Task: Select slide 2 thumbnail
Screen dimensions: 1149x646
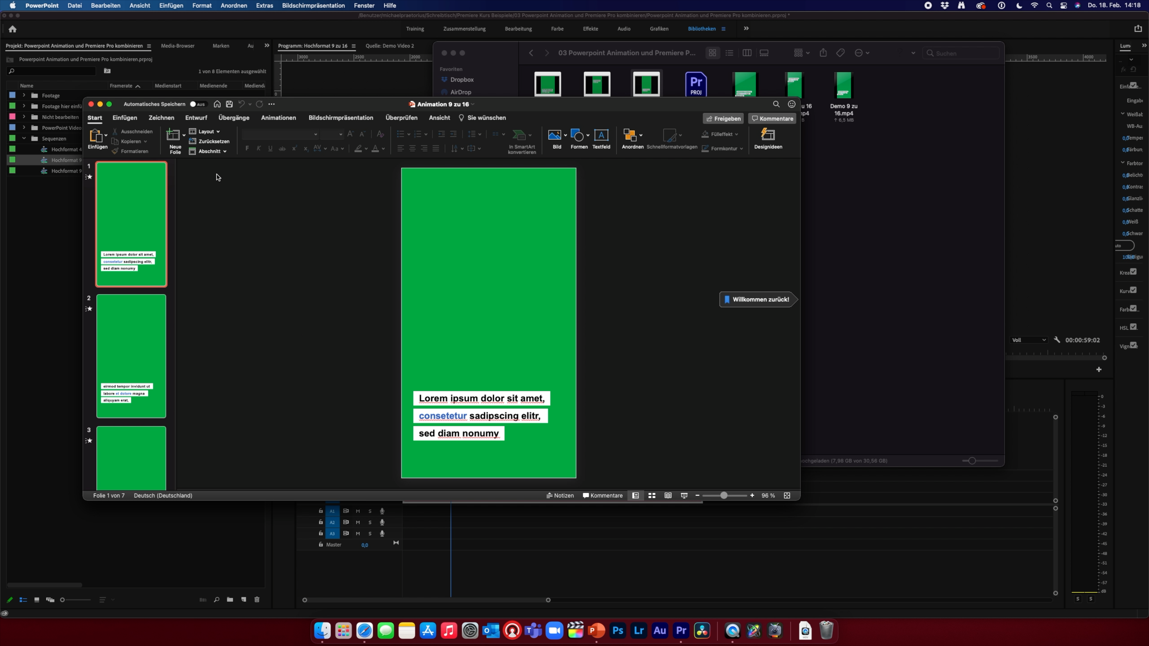Action: 131,356
